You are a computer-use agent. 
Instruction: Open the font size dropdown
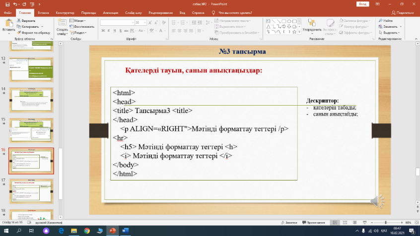(143, 23)
